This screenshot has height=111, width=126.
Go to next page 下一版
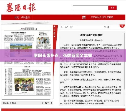[50, 103]
